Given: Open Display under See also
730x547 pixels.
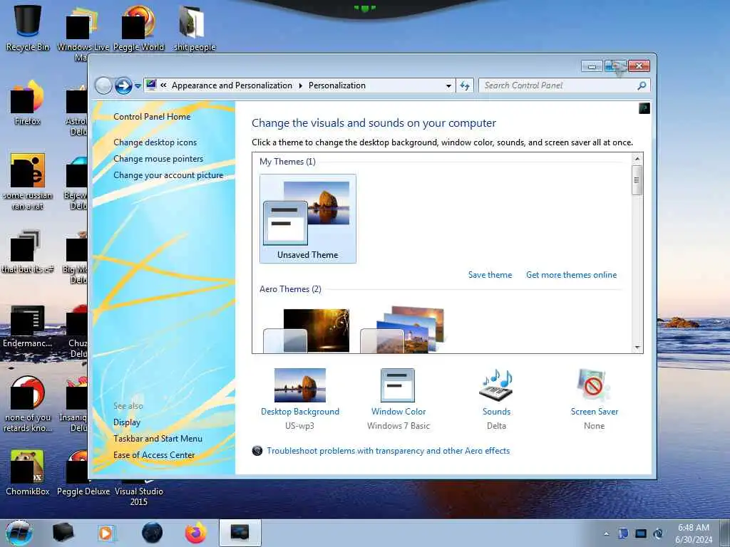Looking at the screenshot, I should click(x=127, y=422).
